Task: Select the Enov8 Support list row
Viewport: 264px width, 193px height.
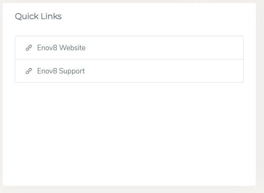Action: pos(129,71)
